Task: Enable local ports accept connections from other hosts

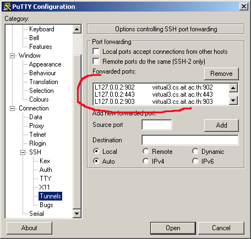Action: coord(96,52)
